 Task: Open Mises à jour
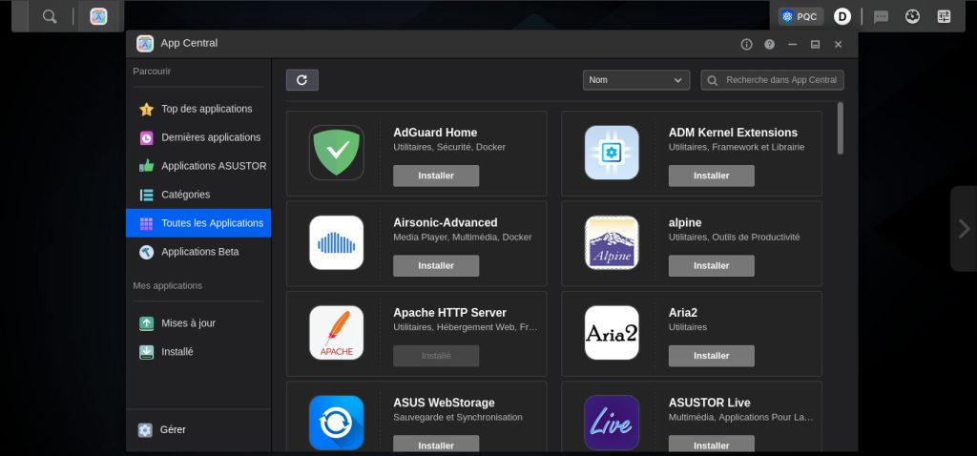(198, 323)
